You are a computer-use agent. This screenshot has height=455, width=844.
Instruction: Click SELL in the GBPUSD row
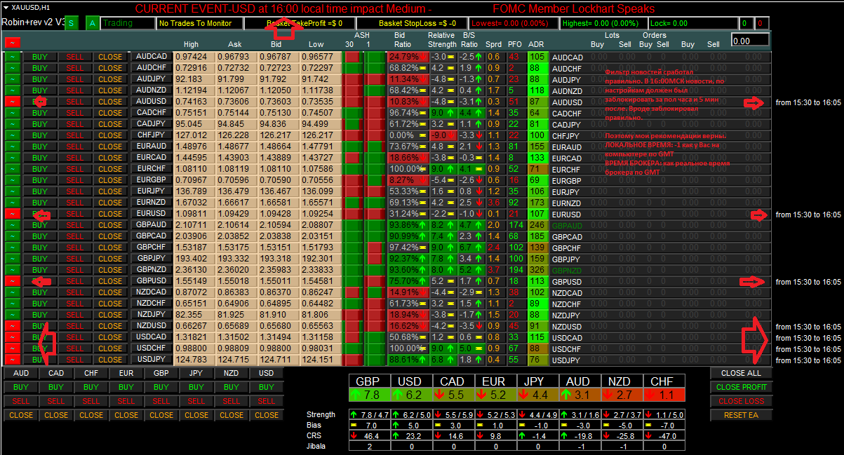[x=75, y=281]
